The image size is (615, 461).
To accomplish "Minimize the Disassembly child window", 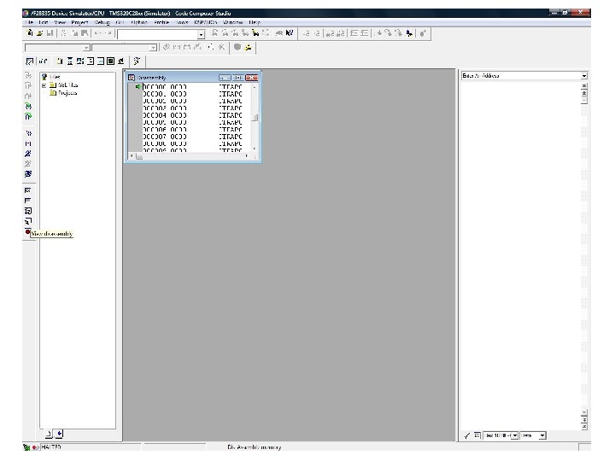I will pyautogui.click(x=225, y=78).
